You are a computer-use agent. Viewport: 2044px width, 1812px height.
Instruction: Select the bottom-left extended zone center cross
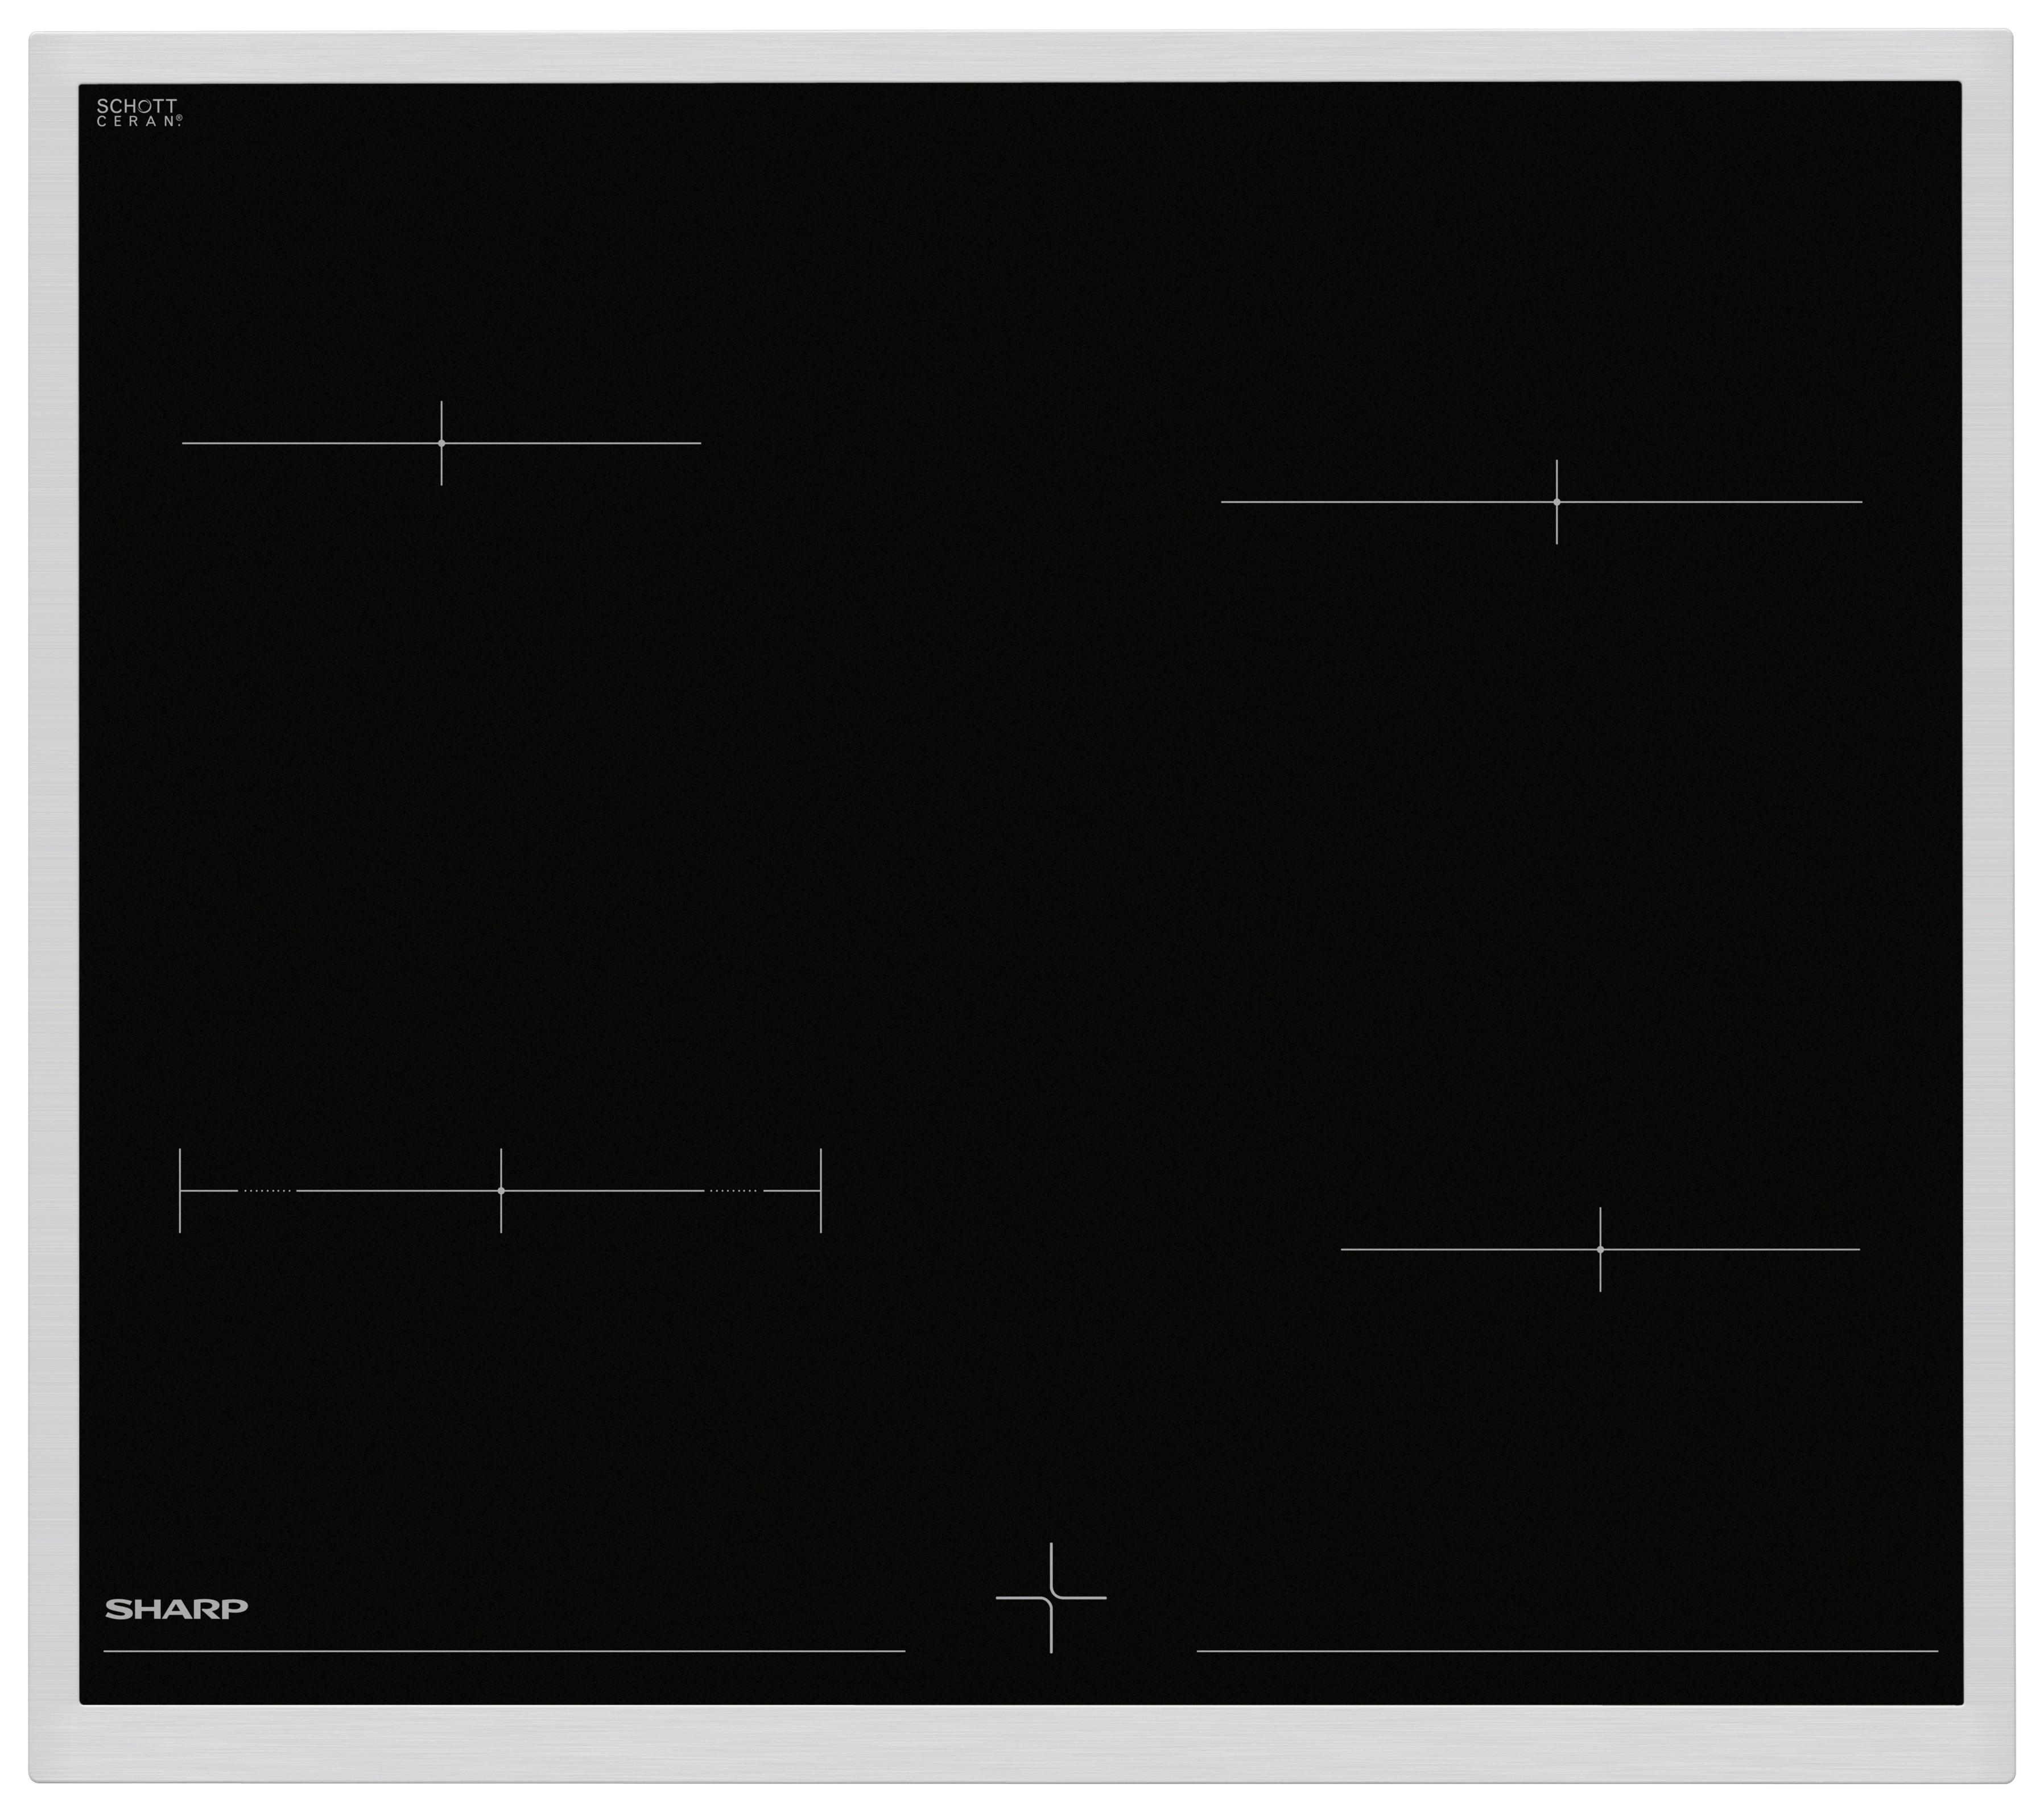tap(501, 1191)
